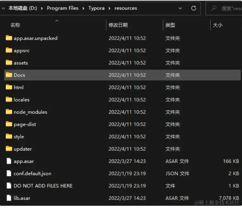Select appsrc folder icon
The image size is (242, 208).
(9, 50)
